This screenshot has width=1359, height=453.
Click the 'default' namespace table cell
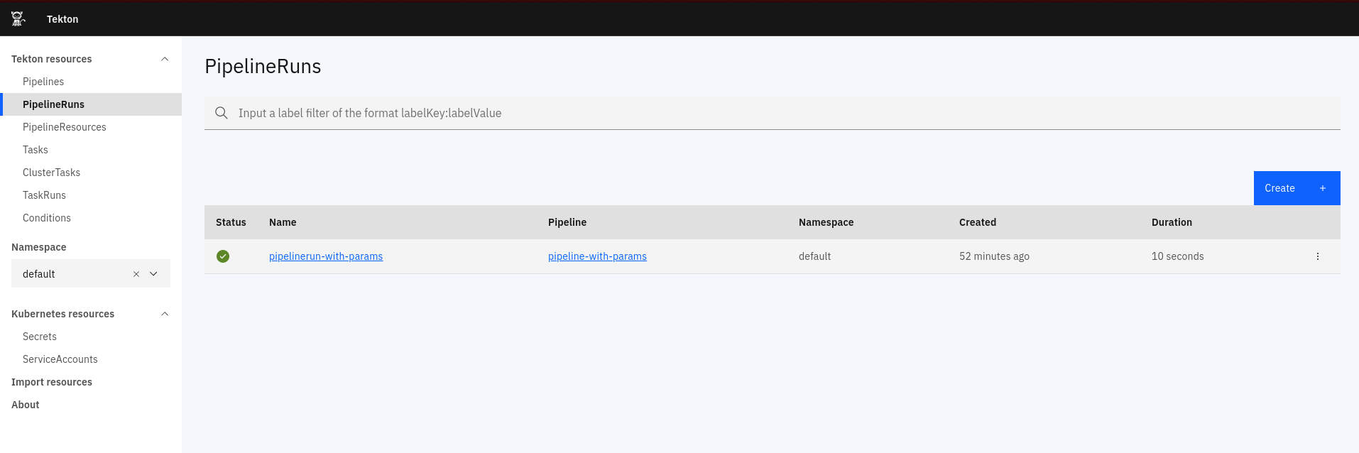[814, 256]
